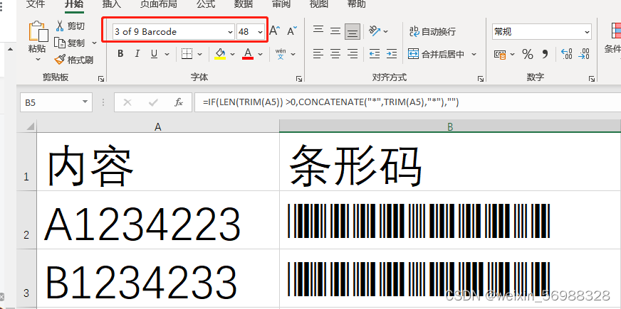This screenshot has width=621, height=309.
Task: Select column B header
Action: point(450,126)
